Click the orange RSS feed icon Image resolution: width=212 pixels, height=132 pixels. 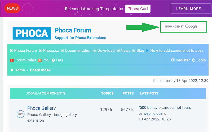pos(40,60)
